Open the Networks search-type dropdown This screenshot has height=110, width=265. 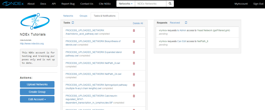pos(126,4)
